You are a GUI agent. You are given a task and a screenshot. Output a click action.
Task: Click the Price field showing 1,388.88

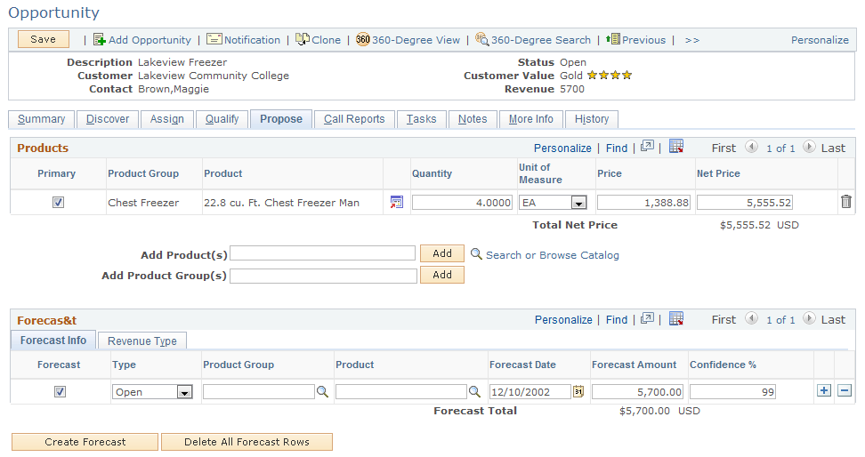pos(643,203)
